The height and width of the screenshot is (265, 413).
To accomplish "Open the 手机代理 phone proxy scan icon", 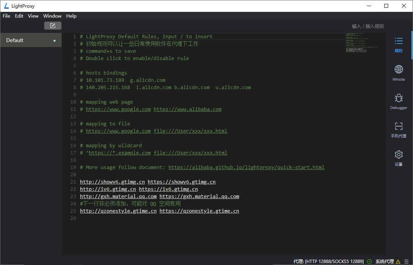I will pyautogui.click(x=398, y=129).
